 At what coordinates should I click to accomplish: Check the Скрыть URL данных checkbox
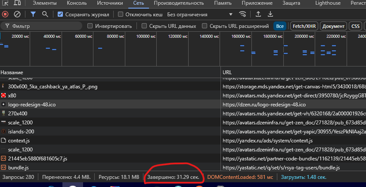point(144,26)
